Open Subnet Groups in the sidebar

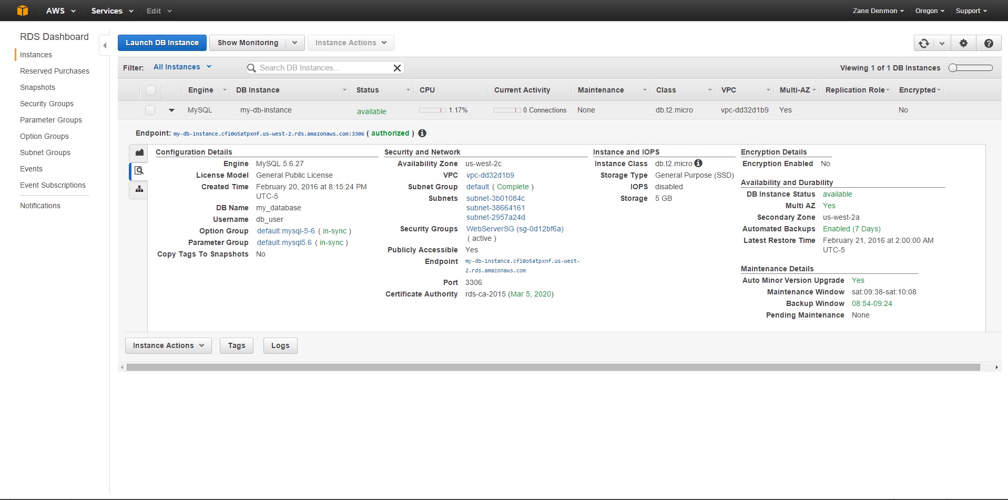(45, 152)
